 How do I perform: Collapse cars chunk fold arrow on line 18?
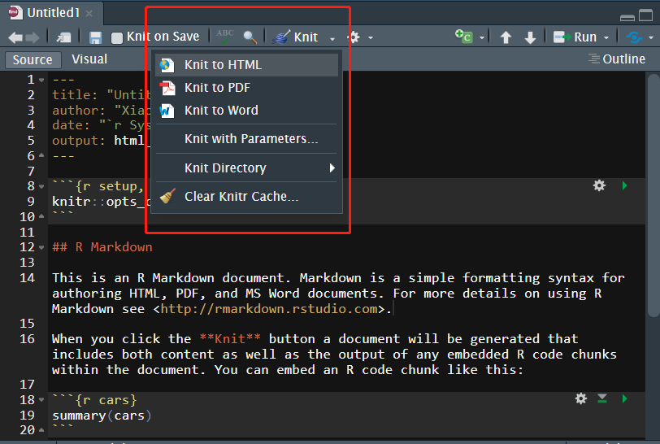click(x=41, y=400)
